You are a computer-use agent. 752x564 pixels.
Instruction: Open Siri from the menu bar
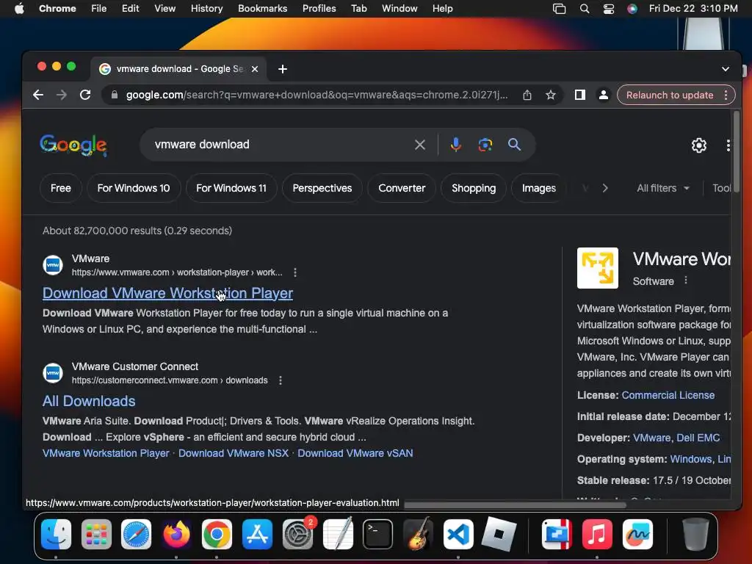(x=632, y=9)
